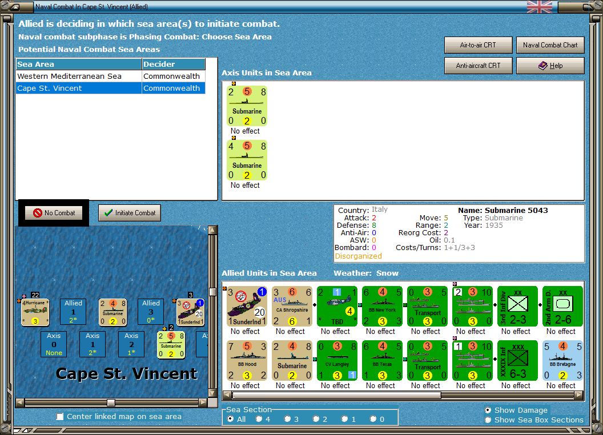
Task: Select sea section 1 option
Action: 344,419
